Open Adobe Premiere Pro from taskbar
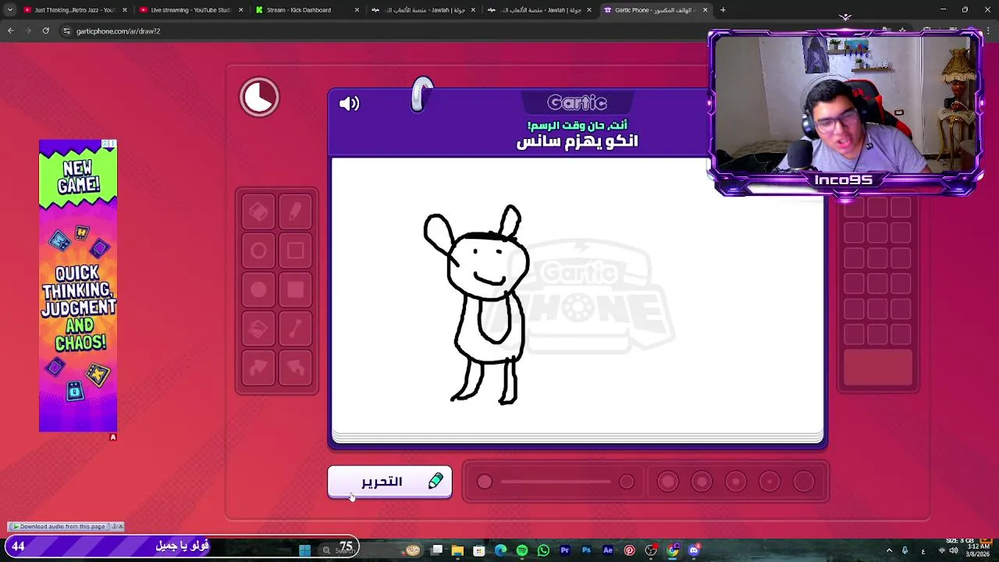Image resolution: width=999 pixels, height=562 pixels. click(x=565, y=550)
